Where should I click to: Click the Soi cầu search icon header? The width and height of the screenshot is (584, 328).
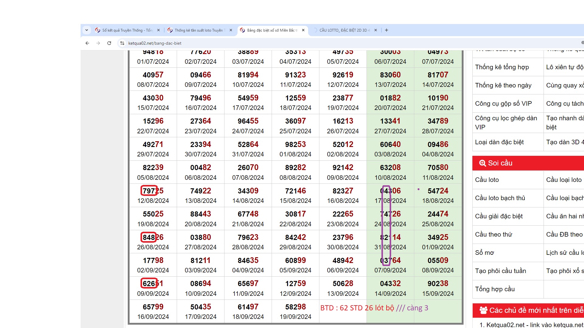(482, 163)
